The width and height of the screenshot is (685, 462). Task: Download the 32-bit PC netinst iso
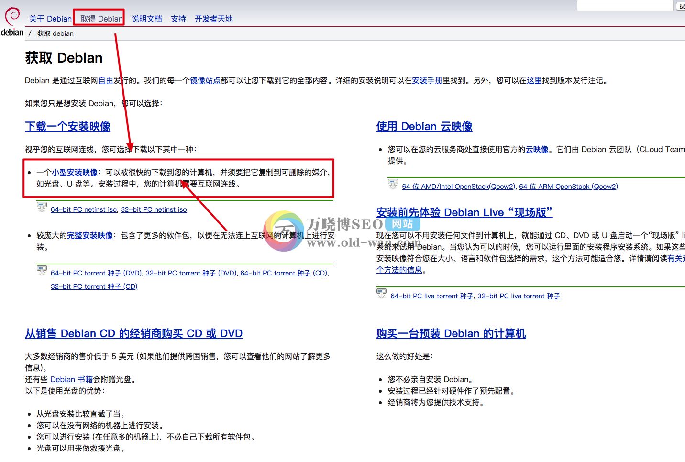pyautogui.click(x=154, y=209)
